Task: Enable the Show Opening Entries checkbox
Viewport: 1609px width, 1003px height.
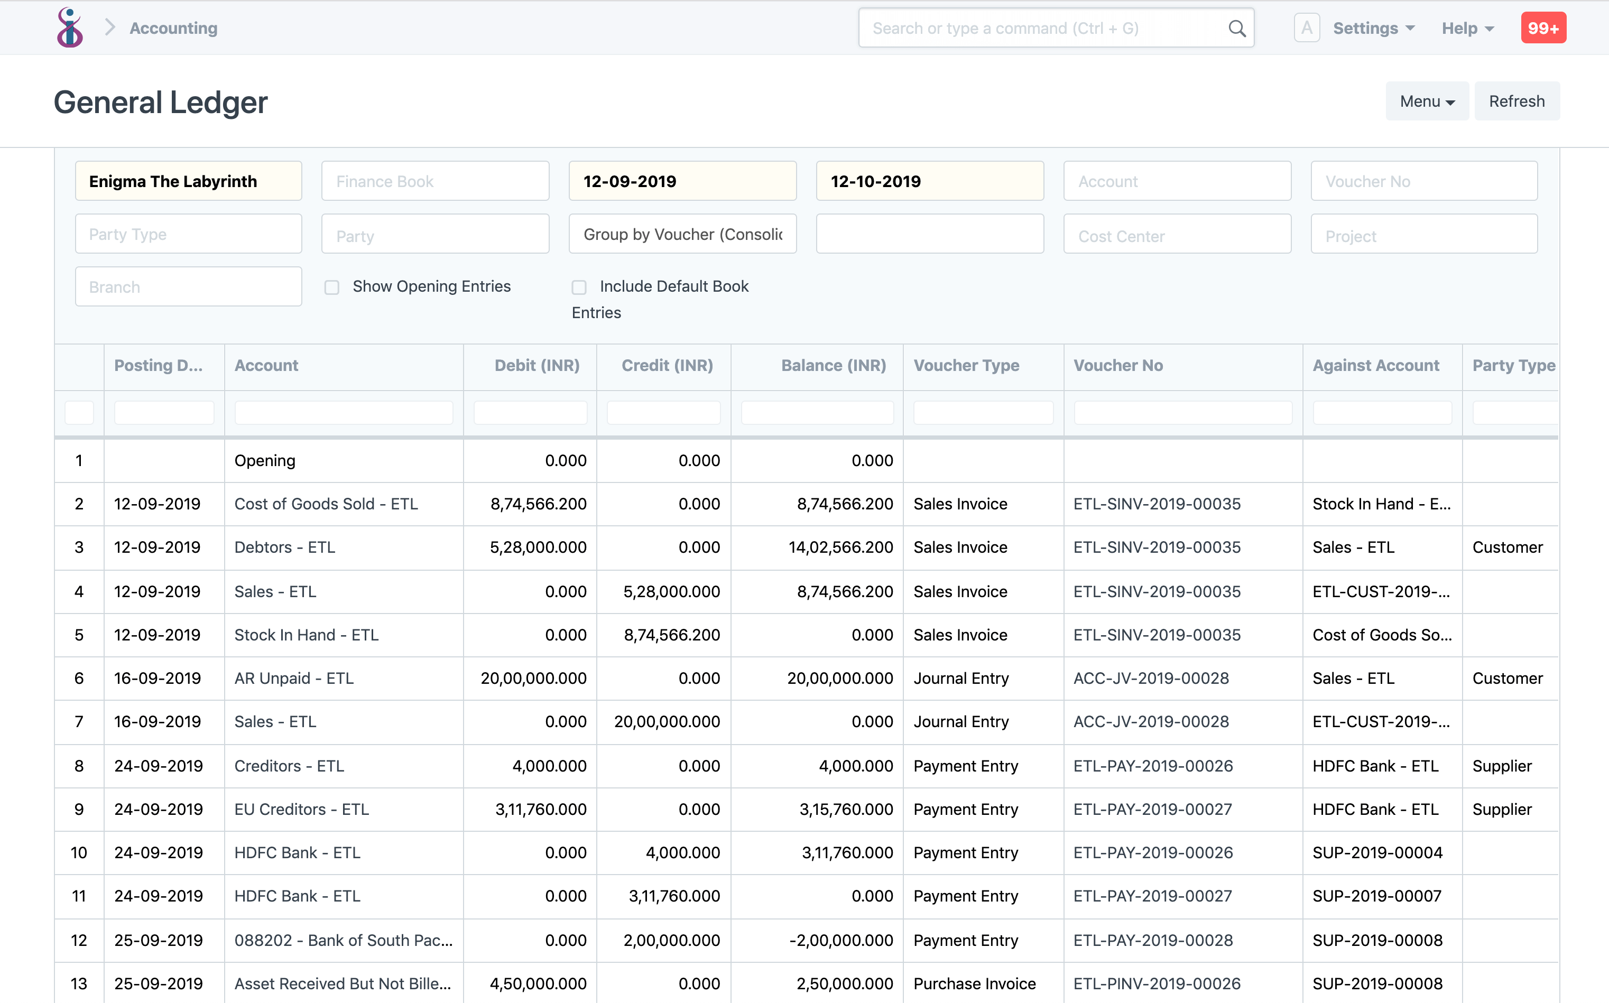Action: 332,286
